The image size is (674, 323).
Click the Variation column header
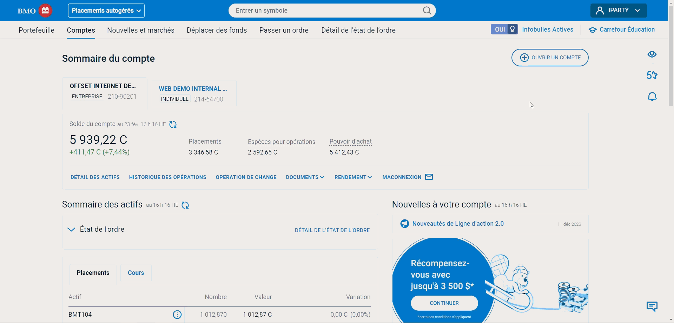pos(358,297)
